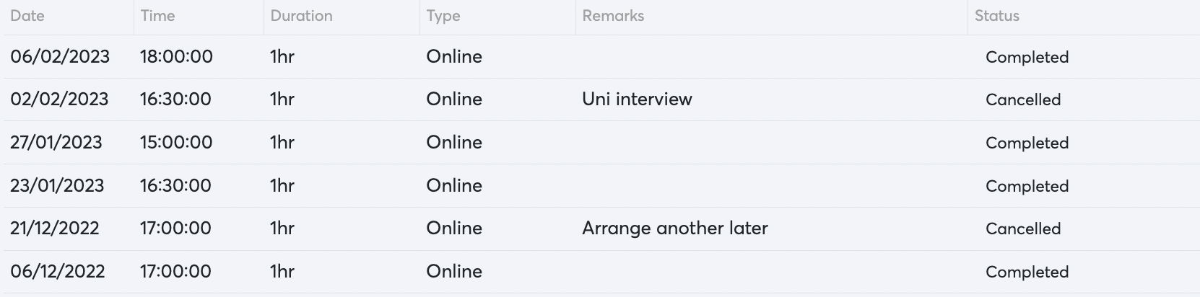Screen dimensions: 1200x297
Task: Open the 02/02/2023 session row date
Action: point(59,99)
